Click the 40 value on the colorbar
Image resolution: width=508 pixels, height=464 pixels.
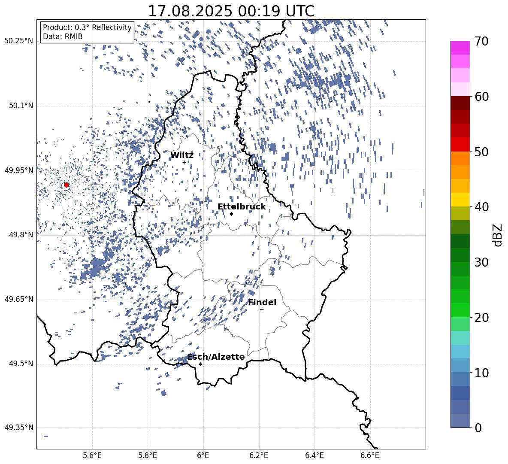(x=481, y=207)
